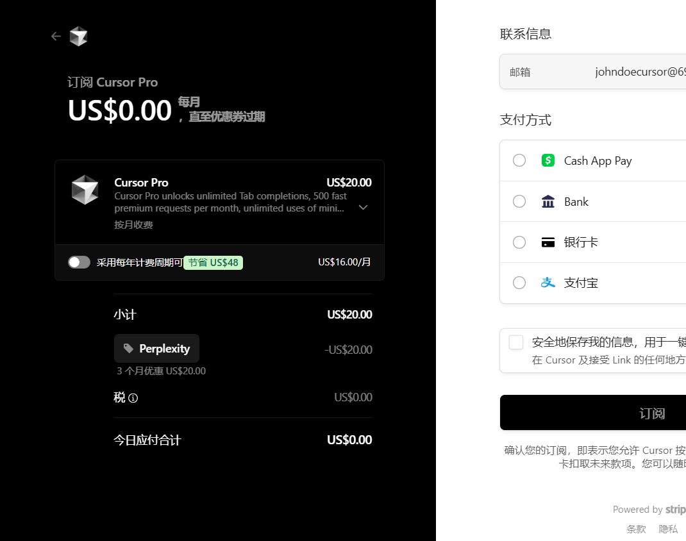686x541 pixels.
Task: Click the tax info circle icon
Action: 133,398
